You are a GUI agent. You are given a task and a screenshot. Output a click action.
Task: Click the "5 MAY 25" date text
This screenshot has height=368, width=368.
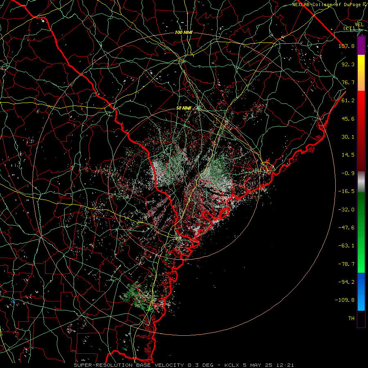pyautogui.click(x=258, y=365)
